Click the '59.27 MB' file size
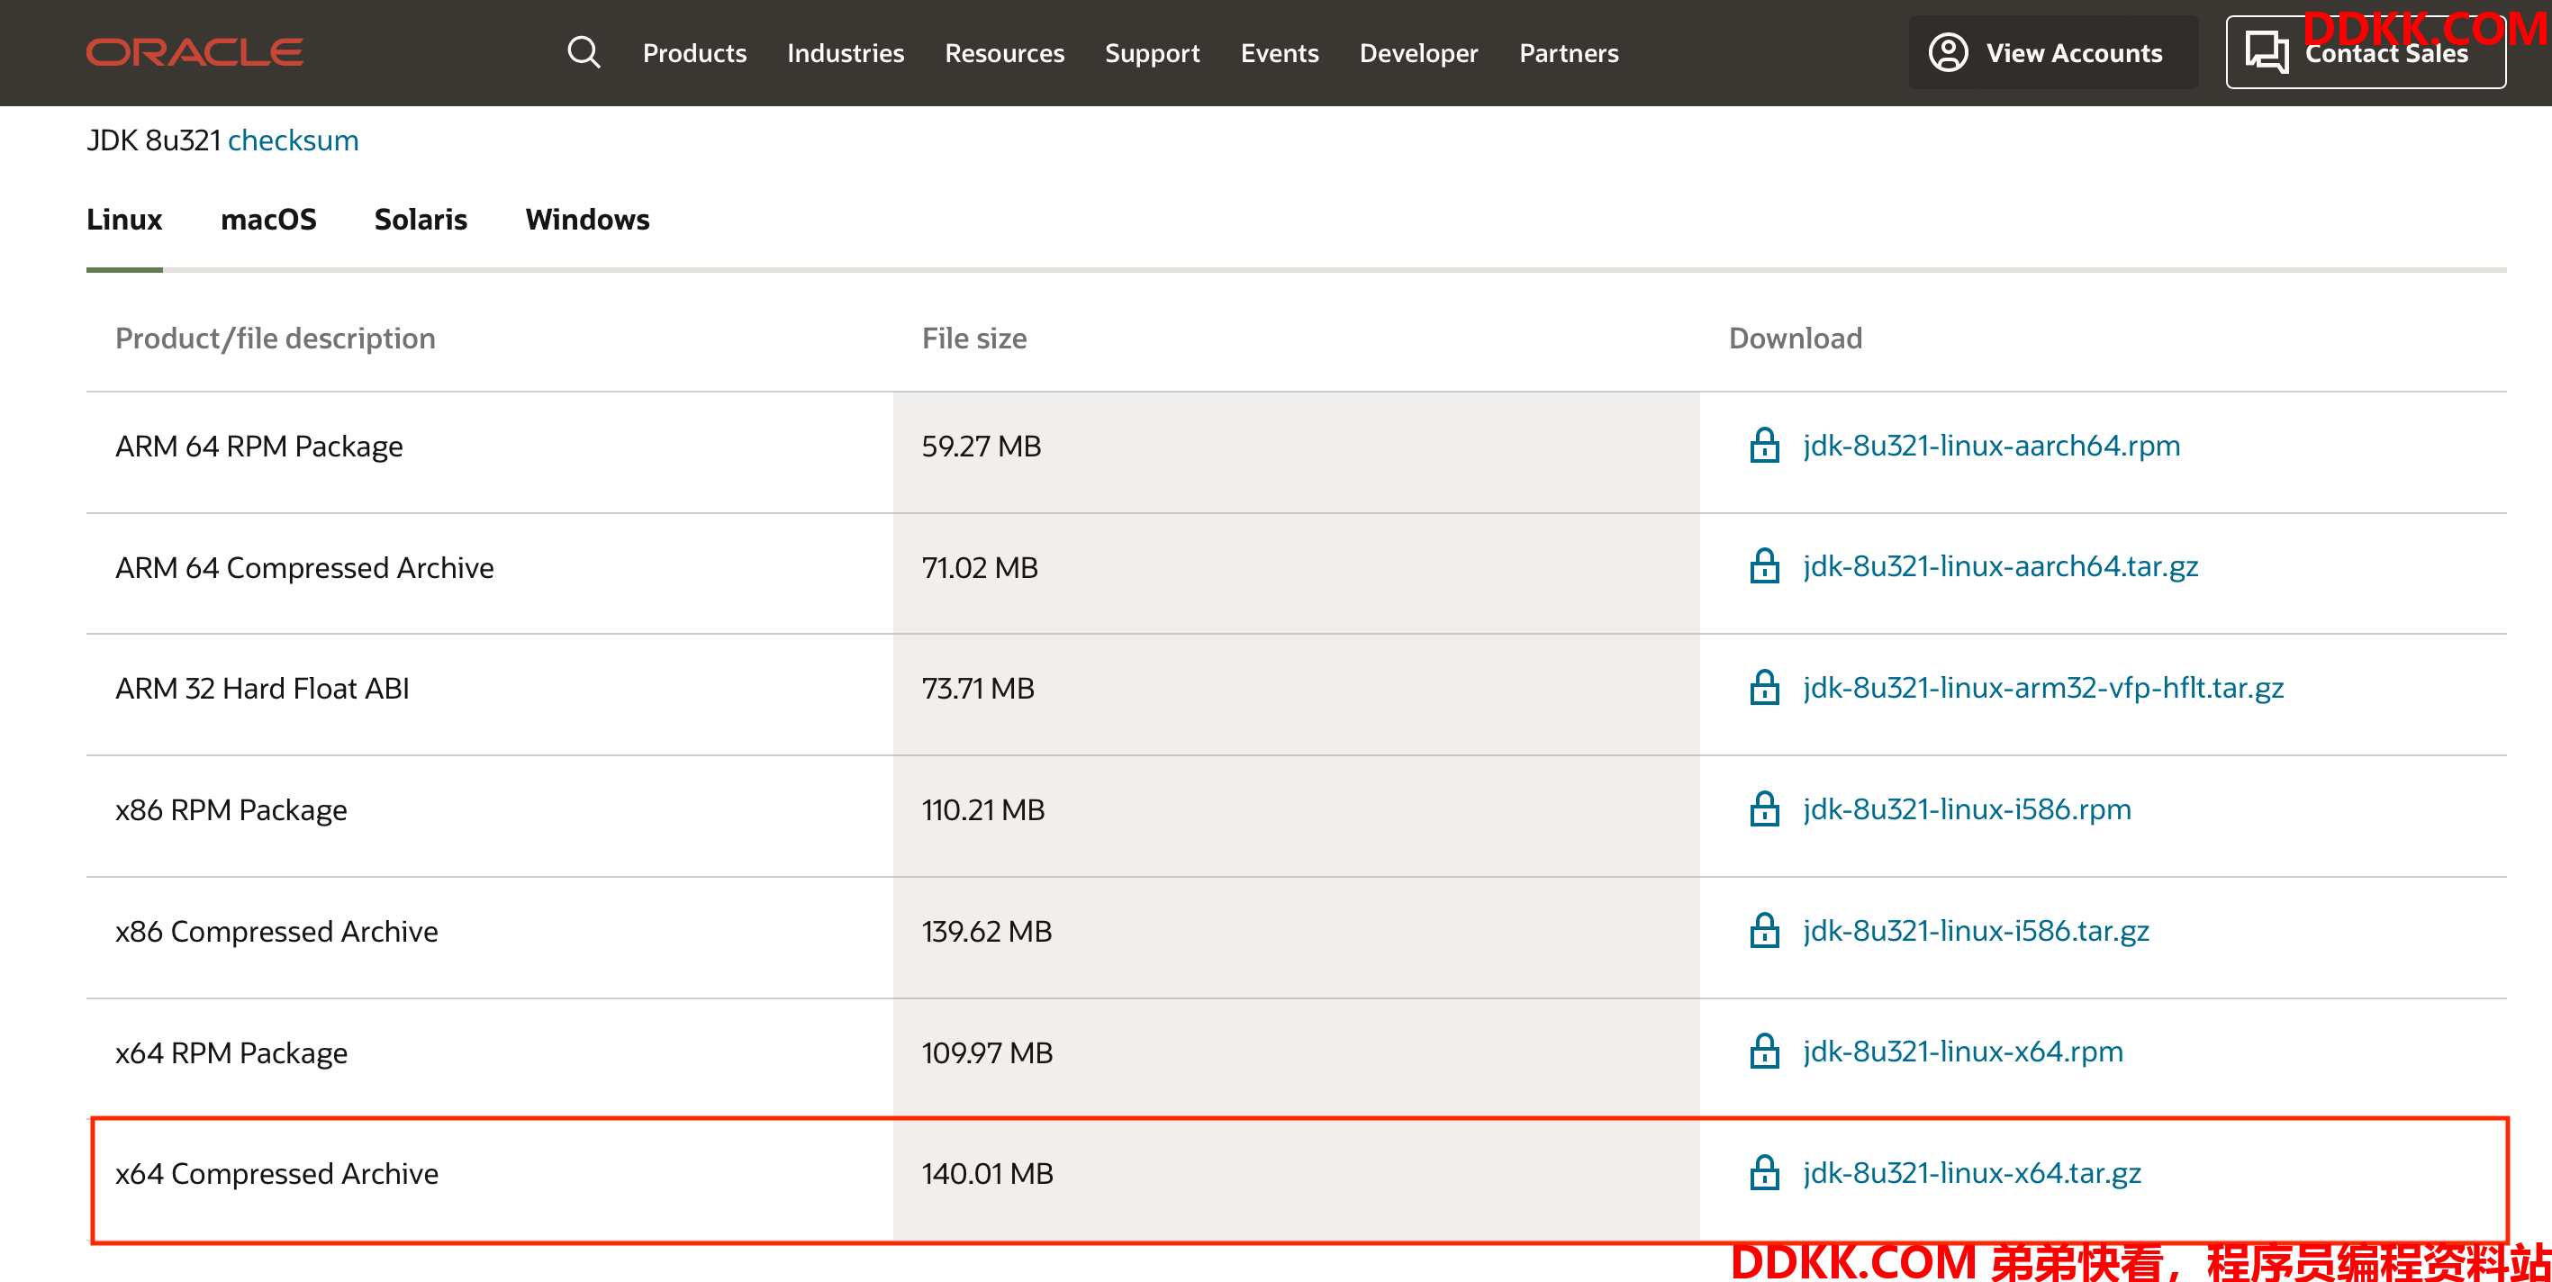This screenshot has width=2552, height=1282. (x=981, y=446)
